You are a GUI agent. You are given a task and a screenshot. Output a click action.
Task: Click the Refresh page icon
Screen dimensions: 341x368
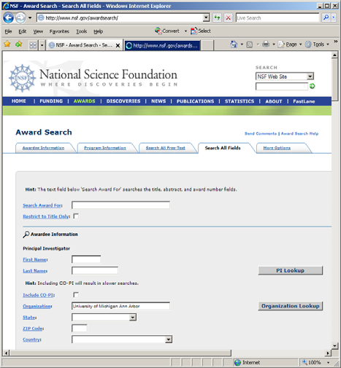pos(217,17)
